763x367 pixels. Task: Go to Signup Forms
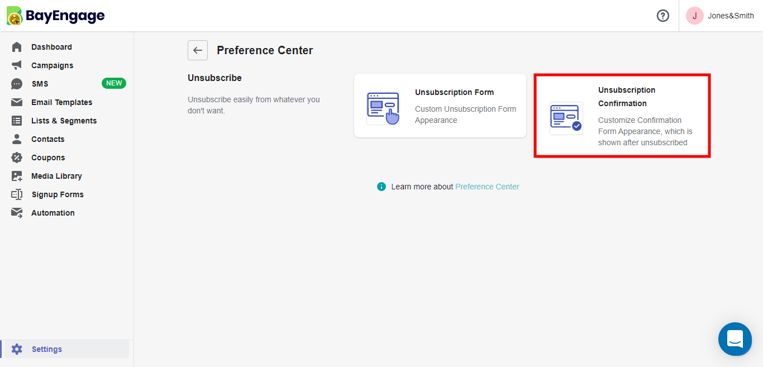(58, 194)
